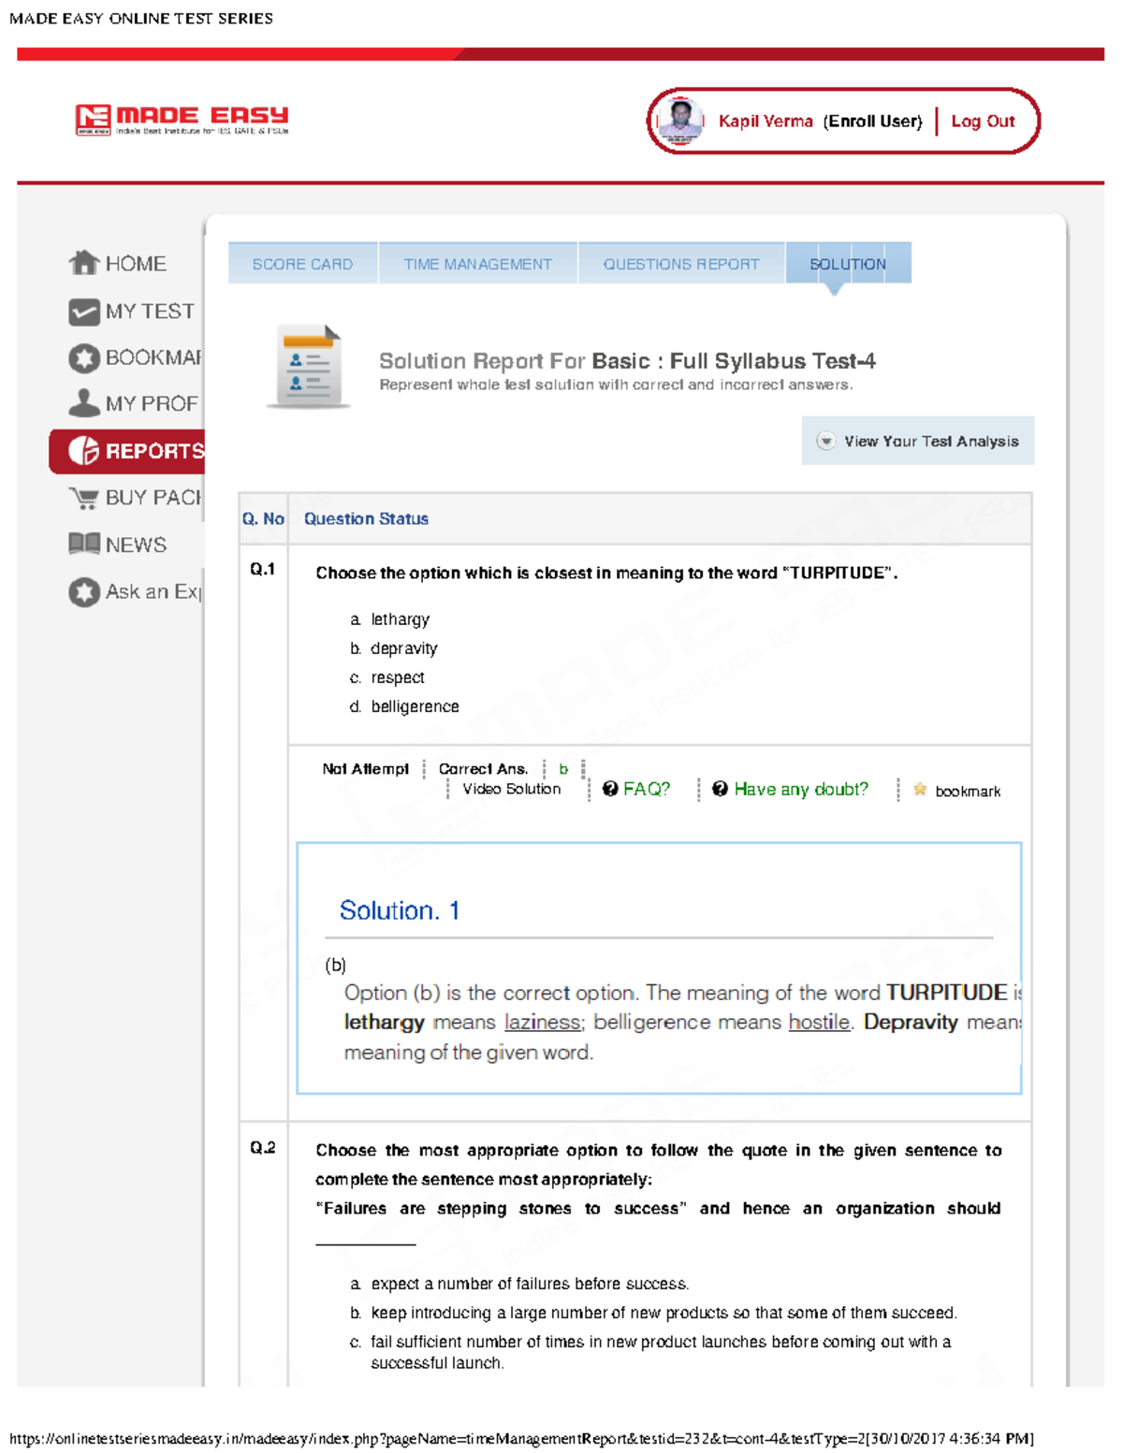Image resolution: width=1123 pixels, height=1453 pixels.
Task: Click the underlined word hostile
Action: [x=819, y=1023]
